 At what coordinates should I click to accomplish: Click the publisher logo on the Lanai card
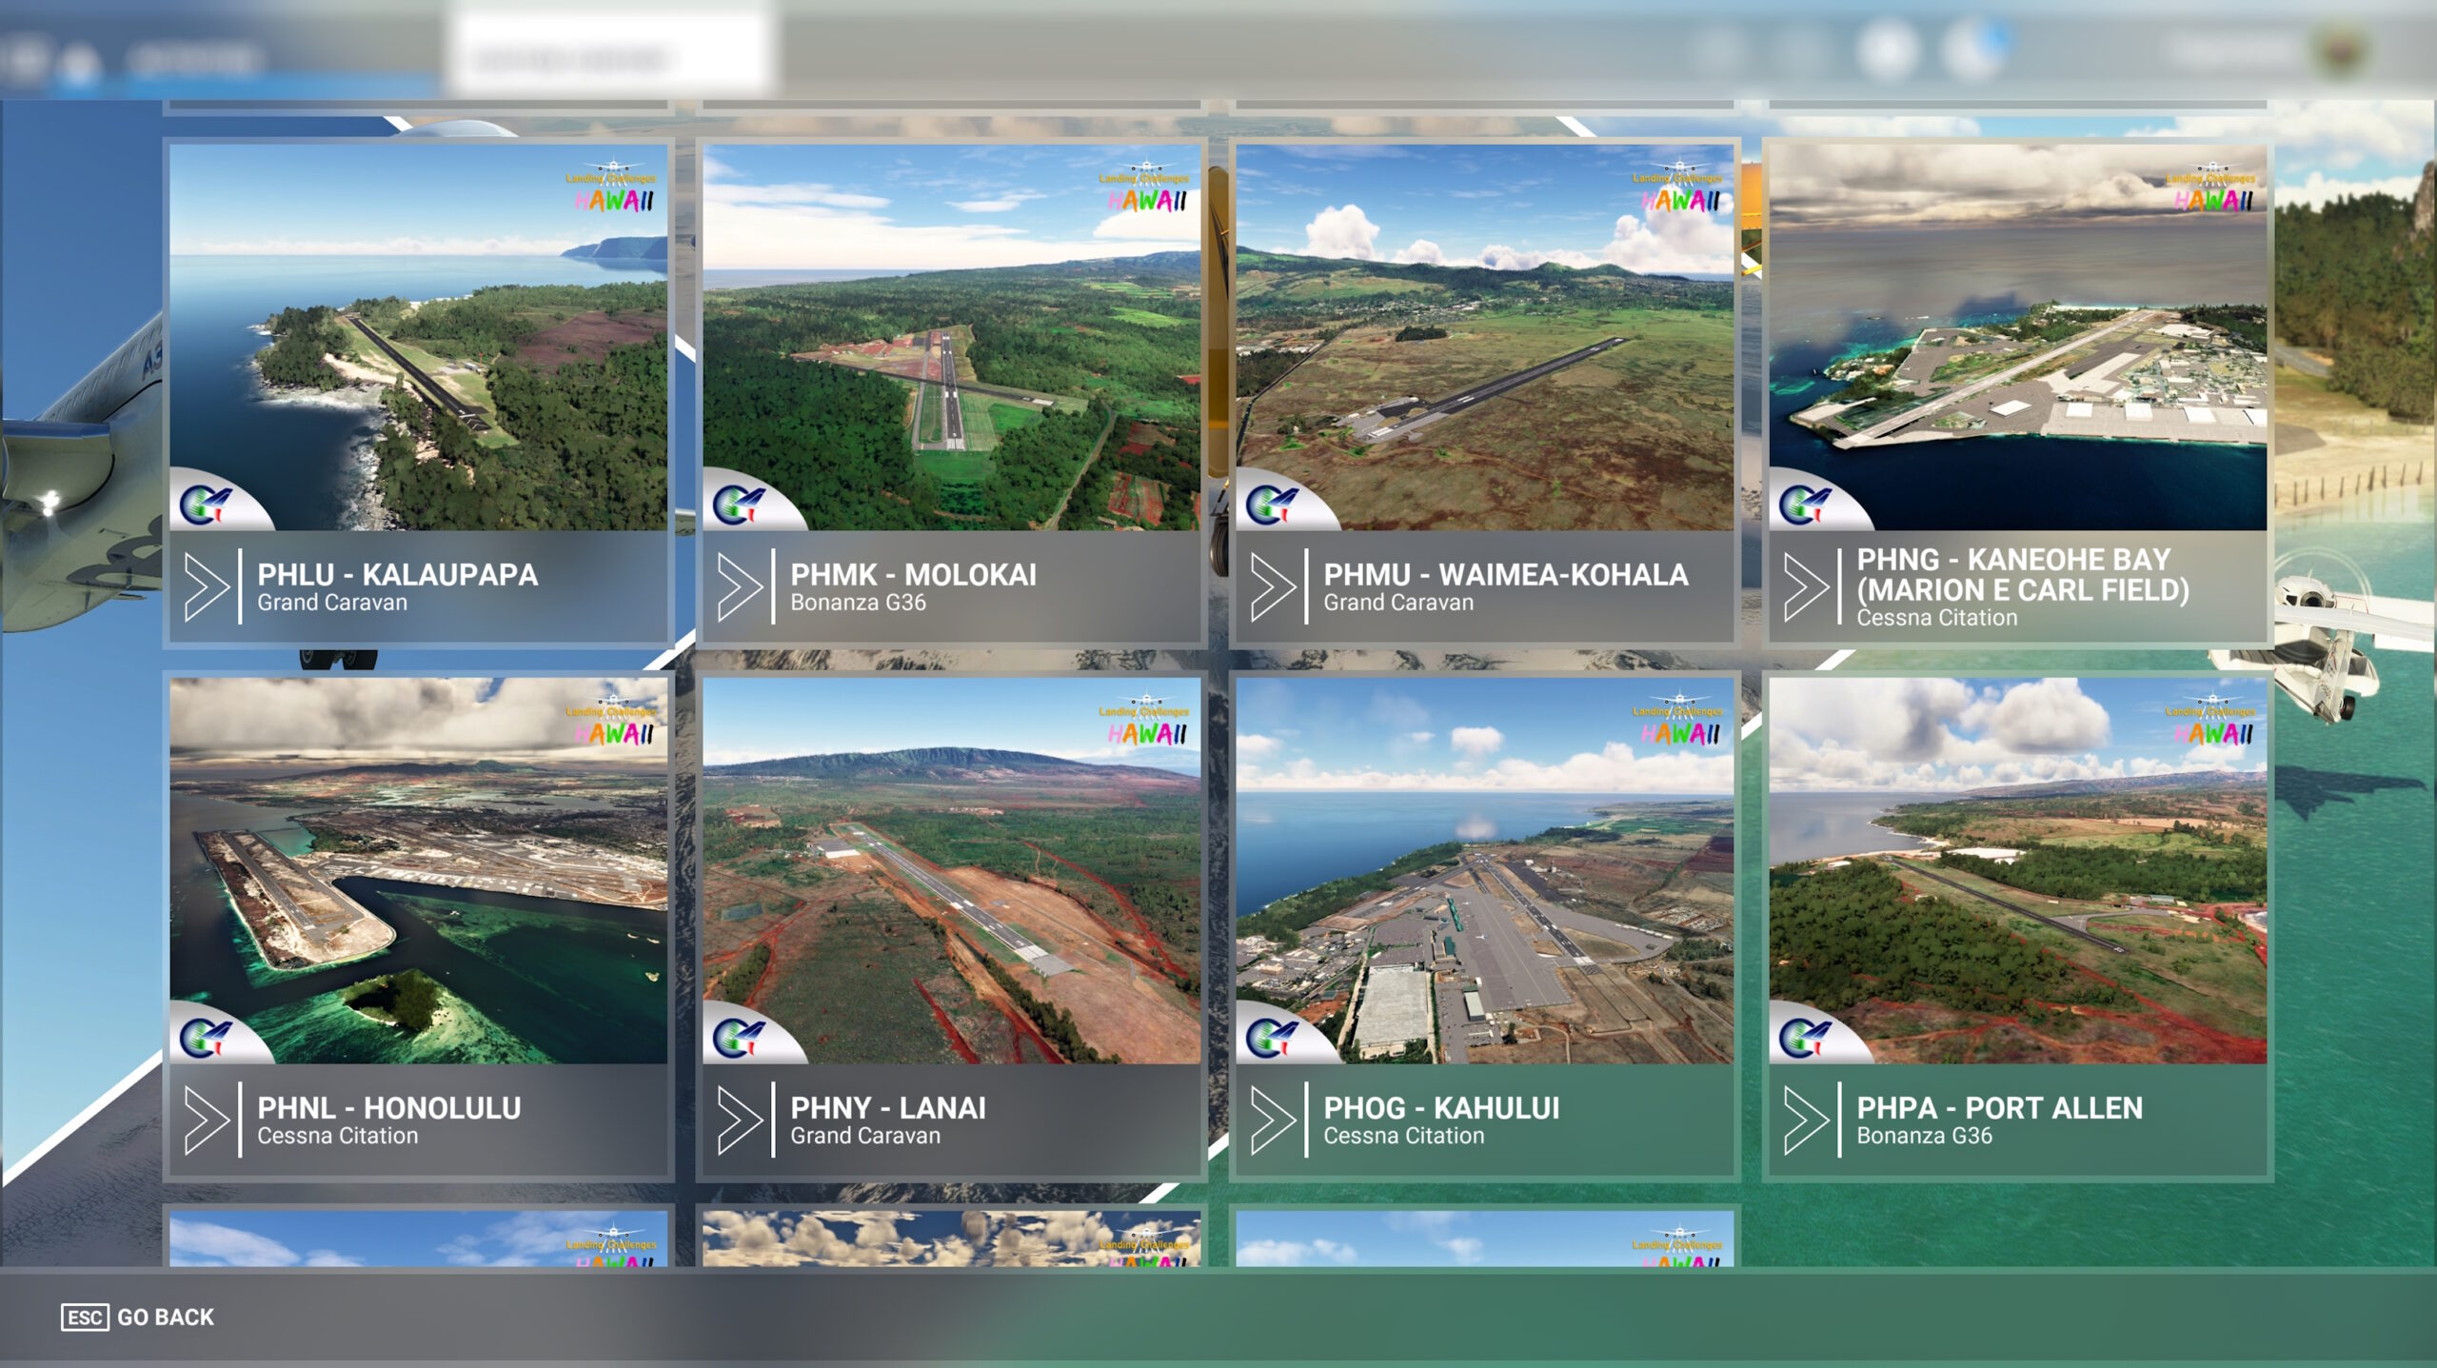pos(740,1037)
